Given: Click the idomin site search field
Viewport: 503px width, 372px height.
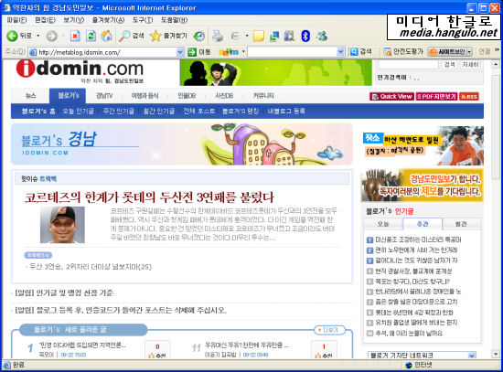Looking at the screenshot, I should (x=408, y=64).
